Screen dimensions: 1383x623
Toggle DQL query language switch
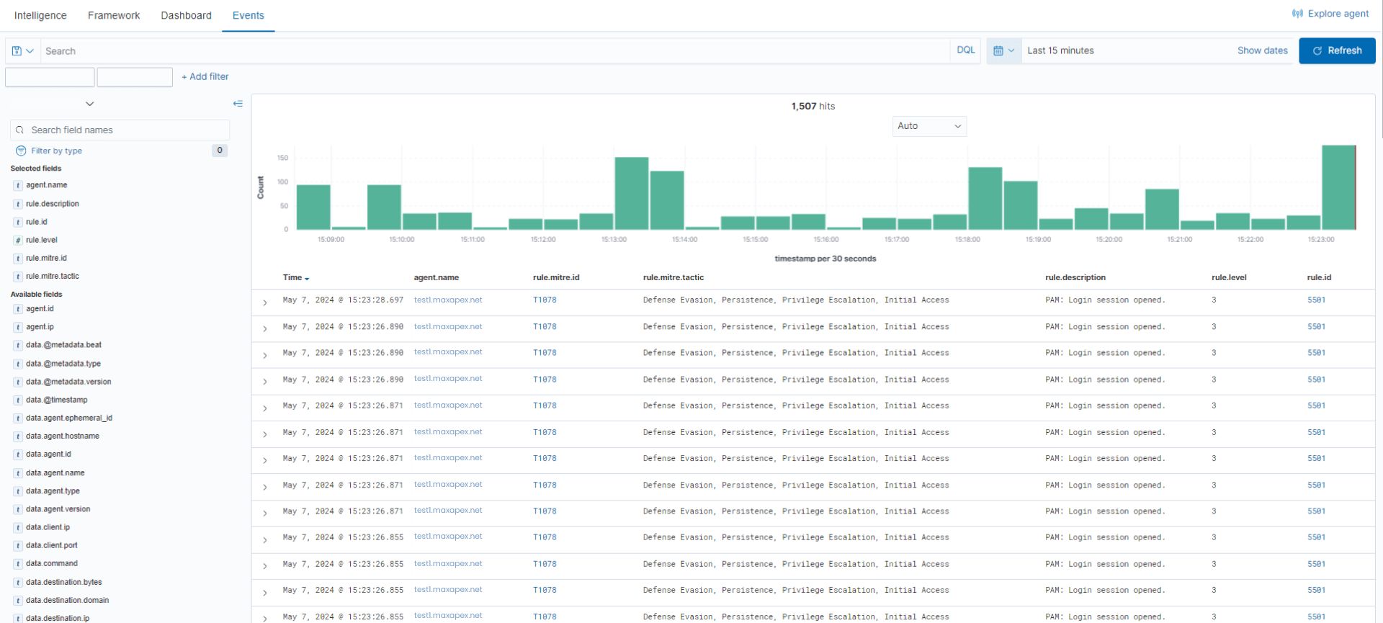pos(965,50)
